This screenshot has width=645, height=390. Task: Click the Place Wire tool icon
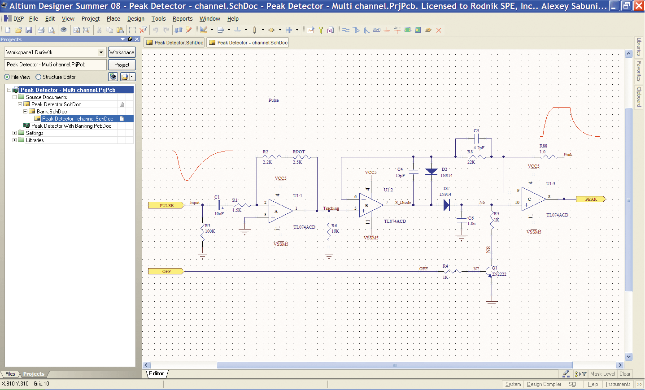pos(346,30)
